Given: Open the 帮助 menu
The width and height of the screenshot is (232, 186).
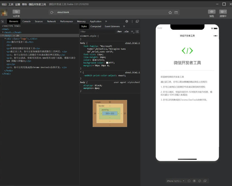Looking at the screenshot, I should pyautogui.click(x=24, y=4).
